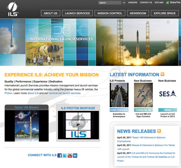The width and height of the screenshot is (181, 168).
Task: Visit the ILS Facebook page icon
Action: 60,155
